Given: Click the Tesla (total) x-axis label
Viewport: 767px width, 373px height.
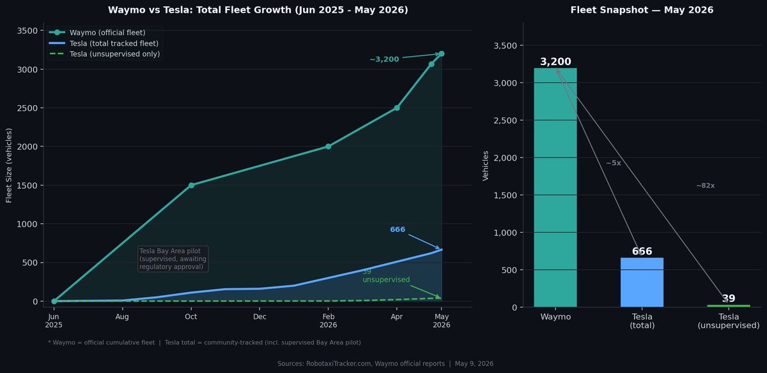Looking at the screenshot, I should [x=642, y=321].
